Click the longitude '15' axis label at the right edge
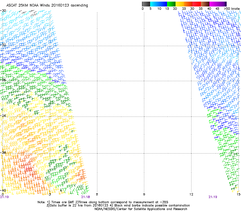Viewport: 241px width, 211px height. pos(238,194)
